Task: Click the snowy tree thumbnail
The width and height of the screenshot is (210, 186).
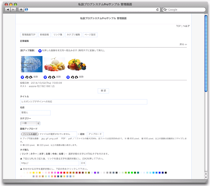Action: pos(31,64)
